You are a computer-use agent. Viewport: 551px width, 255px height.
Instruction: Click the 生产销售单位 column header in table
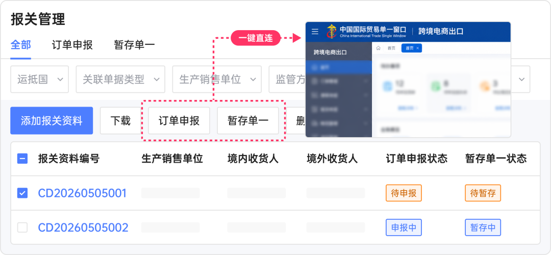(x=172, y=159)
